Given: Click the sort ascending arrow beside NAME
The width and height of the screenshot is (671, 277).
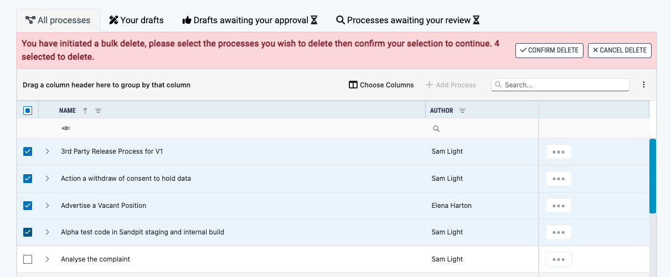Looking at the screenshot, I should (85, 111).
